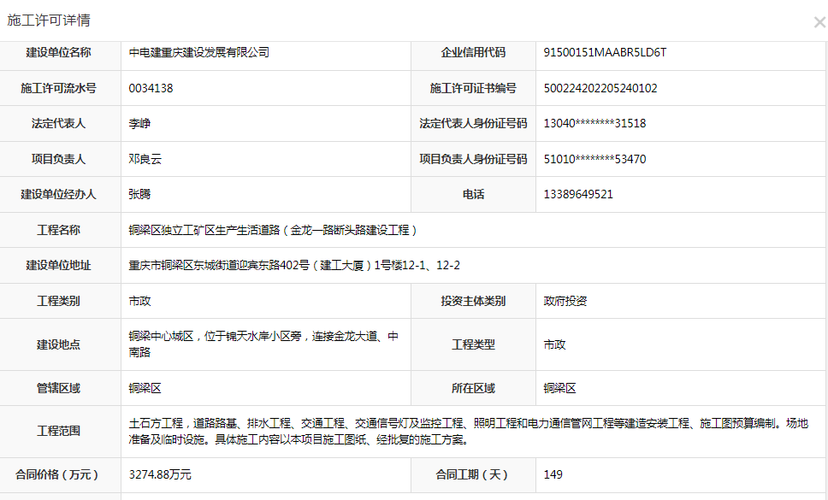Click the 政府投资 investment type value

pos(565,301)
